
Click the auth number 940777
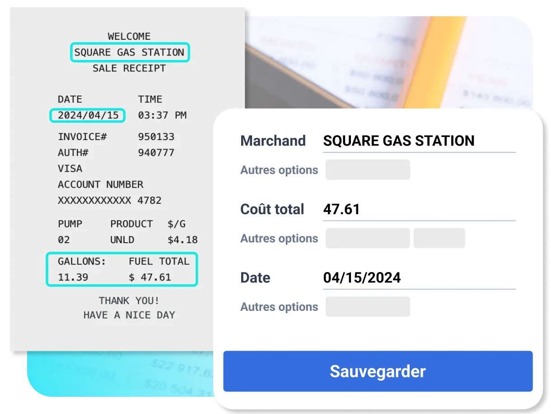pos(156,153)
